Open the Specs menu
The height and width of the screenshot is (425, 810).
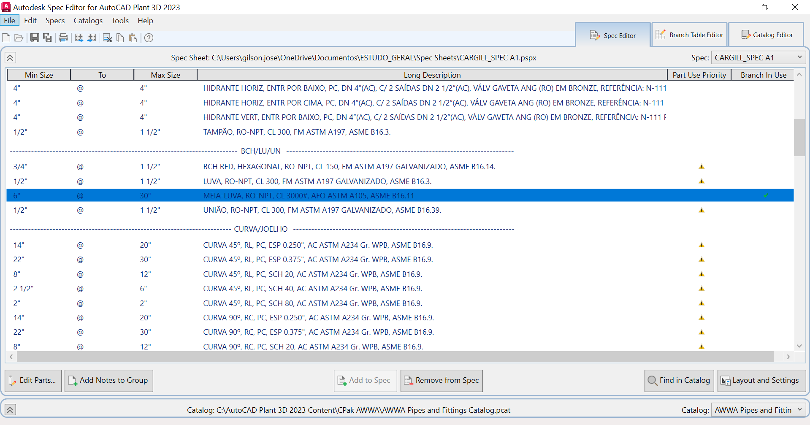[x=55, y=21]
